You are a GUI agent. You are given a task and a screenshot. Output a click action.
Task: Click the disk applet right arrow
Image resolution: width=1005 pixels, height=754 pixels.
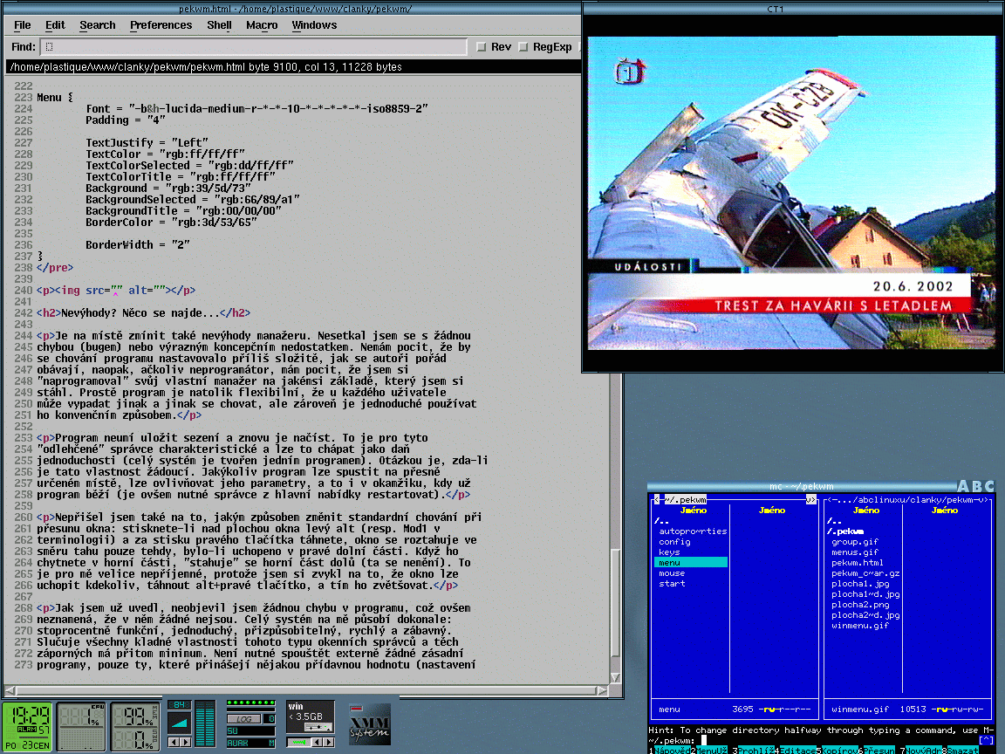(329, 743)
